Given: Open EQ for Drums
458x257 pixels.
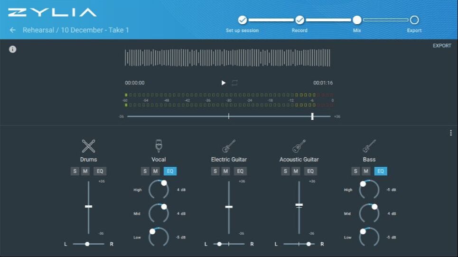Looking at the screenshot, I should [x=100, y=171].
